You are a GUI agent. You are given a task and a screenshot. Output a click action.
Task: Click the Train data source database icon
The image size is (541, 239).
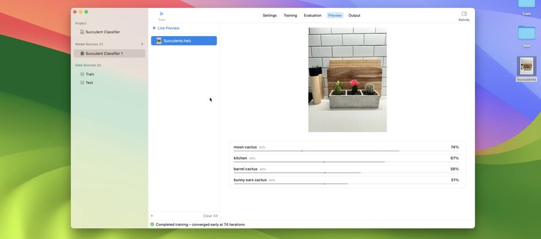82,74
